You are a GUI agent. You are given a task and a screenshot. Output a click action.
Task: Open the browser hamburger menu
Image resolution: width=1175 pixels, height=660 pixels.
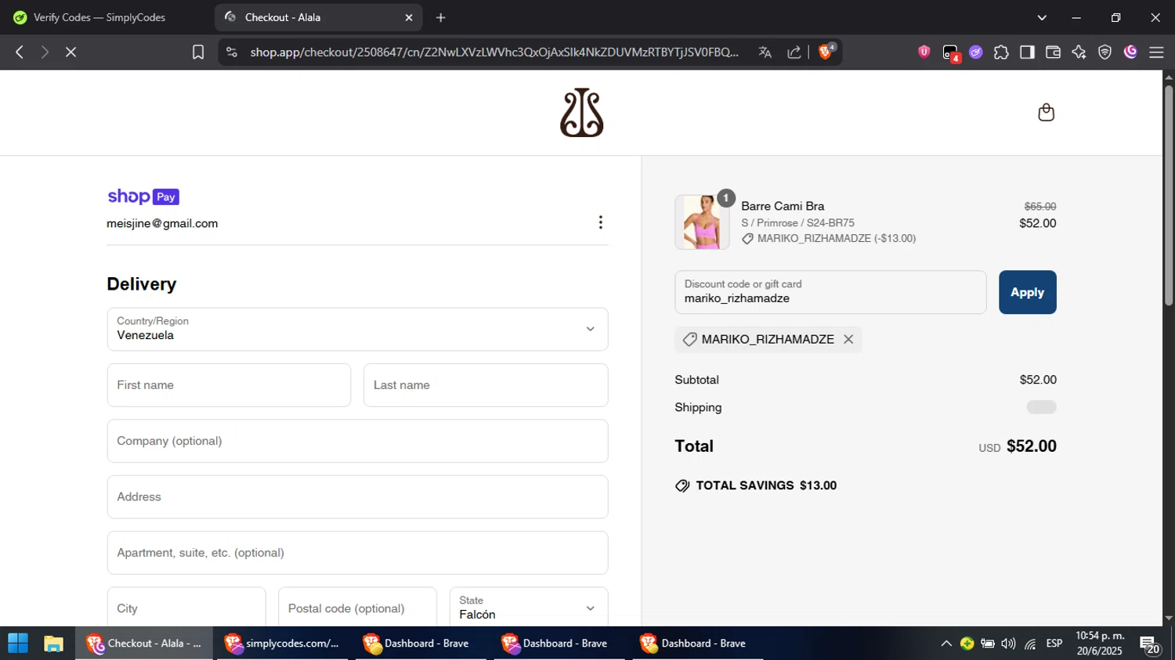pyautogui.click(x=1156, y=52)
